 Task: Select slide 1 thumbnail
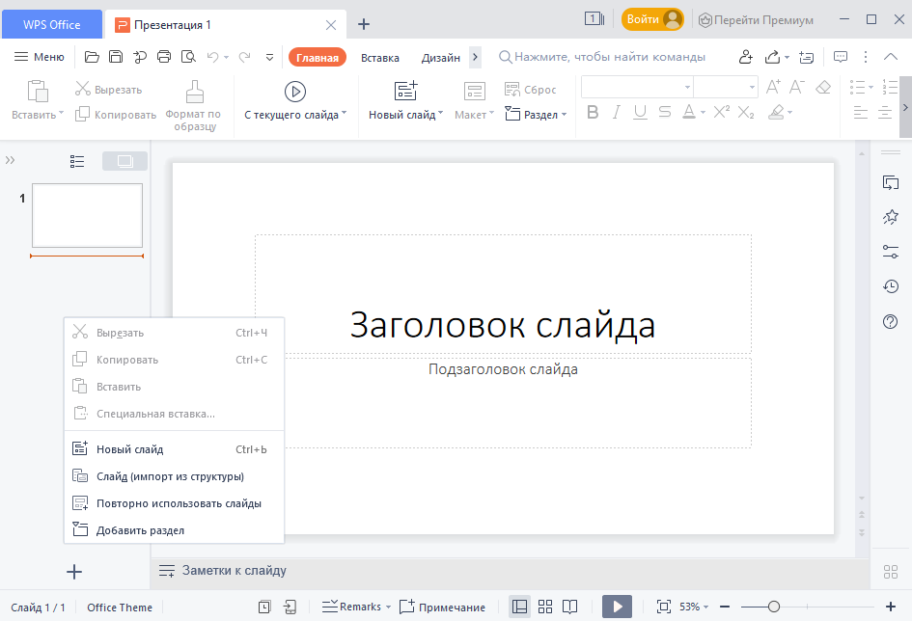point(87,215)
